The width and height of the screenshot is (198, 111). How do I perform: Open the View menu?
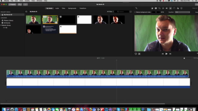pyautogui.click(x=33, y=1)
